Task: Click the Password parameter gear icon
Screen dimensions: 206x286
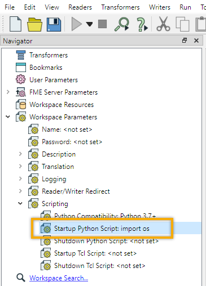Action: (33, 142)
